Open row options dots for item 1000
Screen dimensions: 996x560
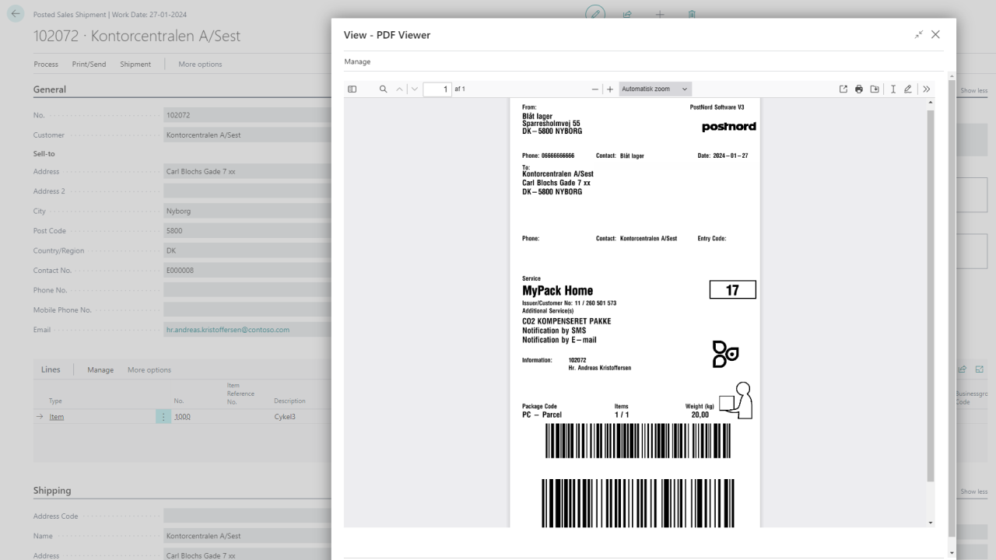coord(163,417)
